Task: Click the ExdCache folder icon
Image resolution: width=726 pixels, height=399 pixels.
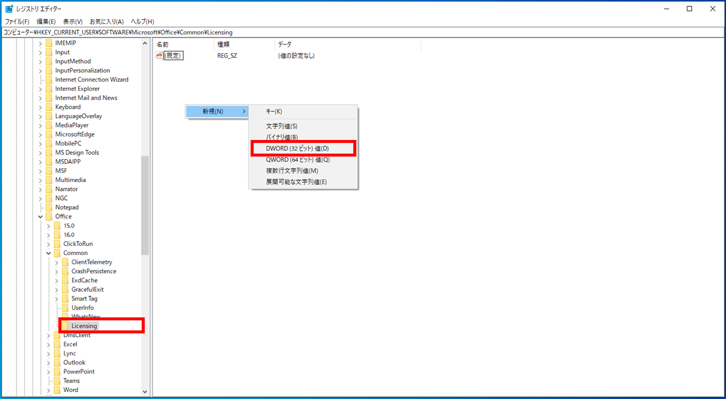Action: (65, 280)
